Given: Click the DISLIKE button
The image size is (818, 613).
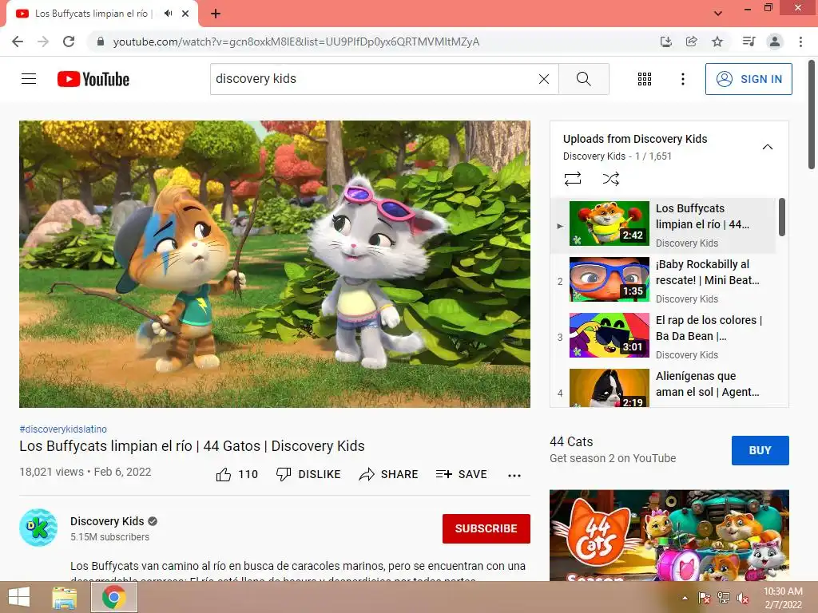Looking at the screenshot, I should 308,474.
